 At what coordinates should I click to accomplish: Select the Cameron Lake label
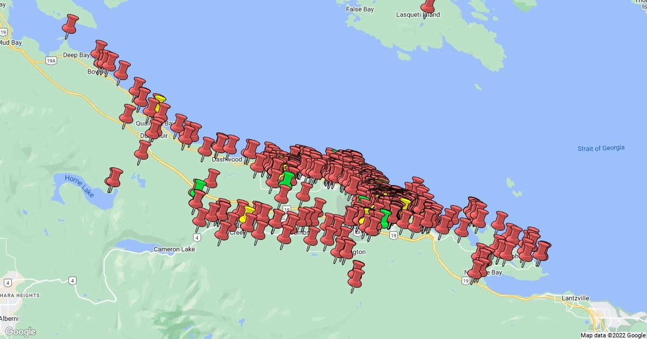[x=174, y=249]
